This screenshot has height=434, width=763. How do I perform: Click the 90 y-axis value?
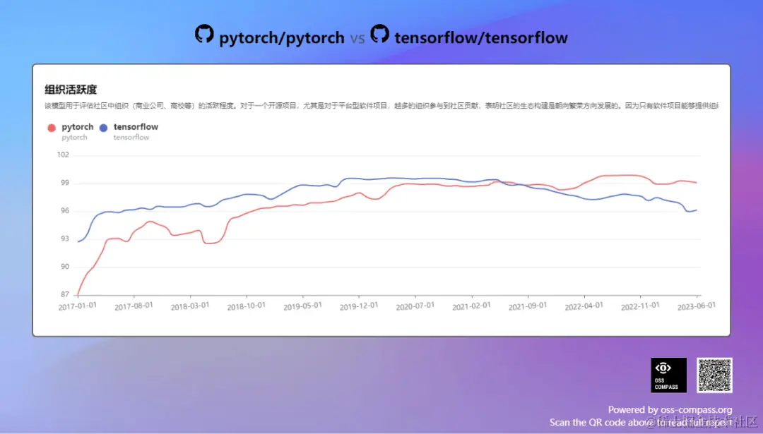65,266
